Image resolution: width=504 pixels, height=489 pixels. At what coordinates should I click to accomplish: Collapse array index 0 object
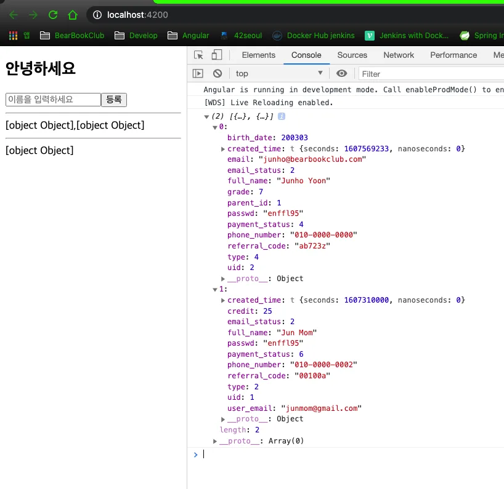[214, 127]
